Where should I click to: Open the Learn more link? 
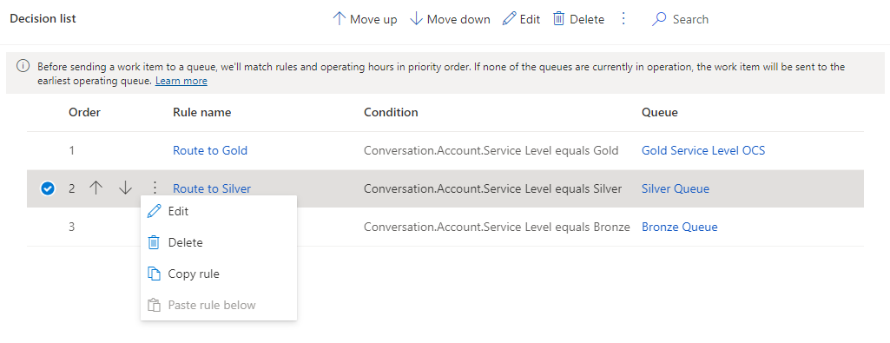[x=181, y=81]
